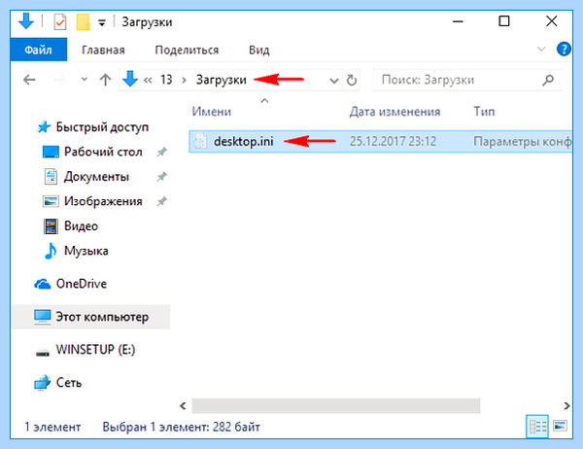Click the horizontal scrollbar left arrow
The height and width of the screenshot is (449, 583).
[x=183, y=406]
